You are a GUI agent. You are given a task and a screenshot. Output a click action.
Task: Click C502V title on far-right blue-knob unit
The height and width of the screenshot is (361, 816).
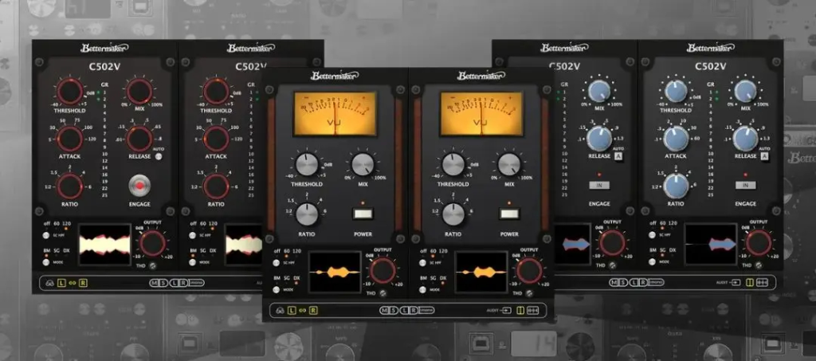coord(710,66)
